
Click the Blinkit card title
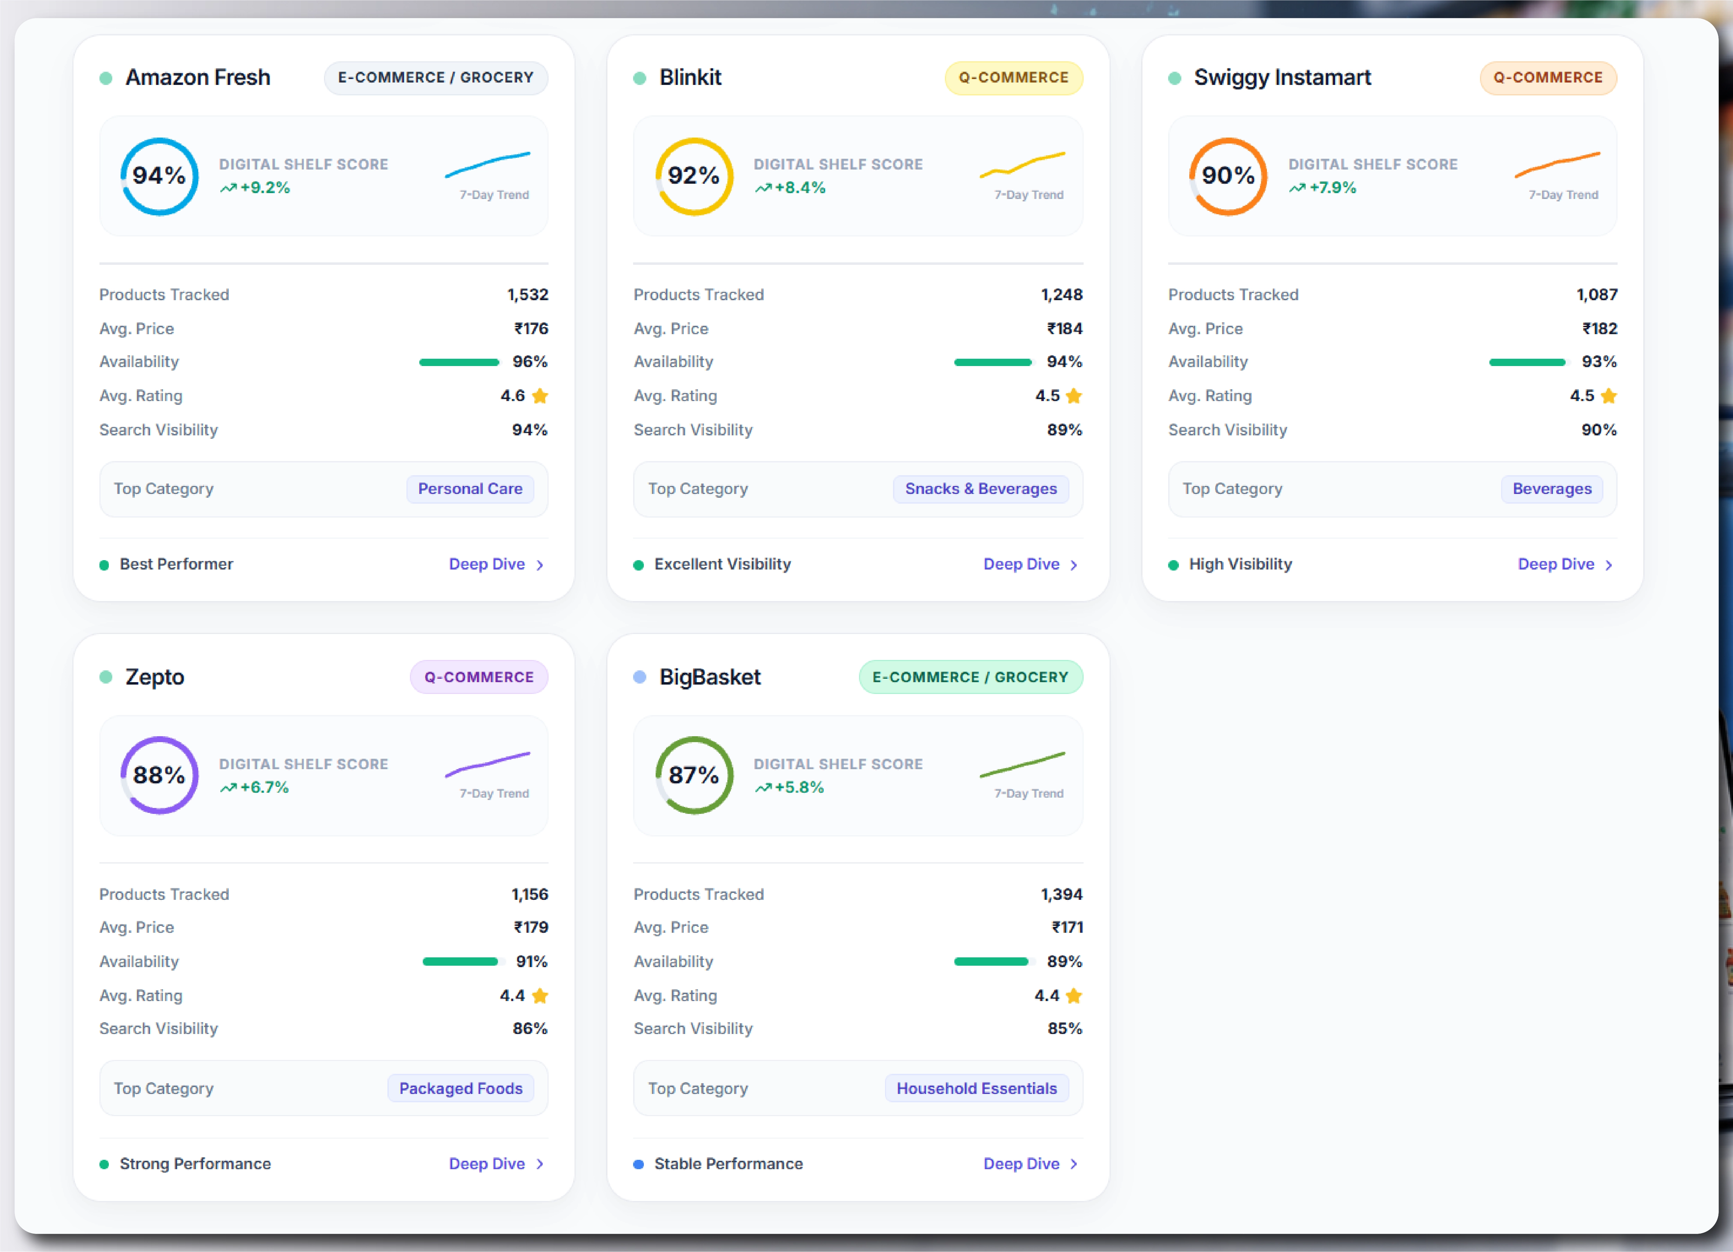691,78
